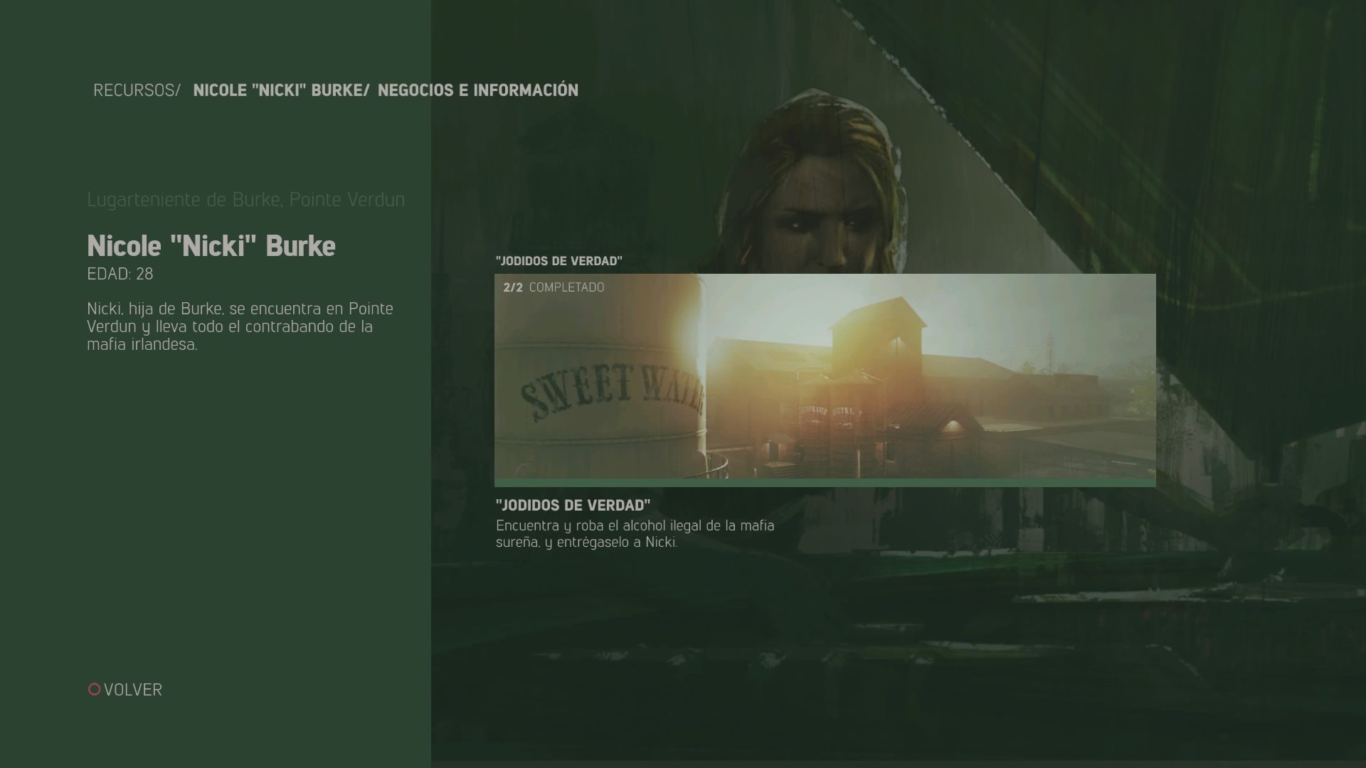Click the lit doorway of the distillery building

coord(953,427)
